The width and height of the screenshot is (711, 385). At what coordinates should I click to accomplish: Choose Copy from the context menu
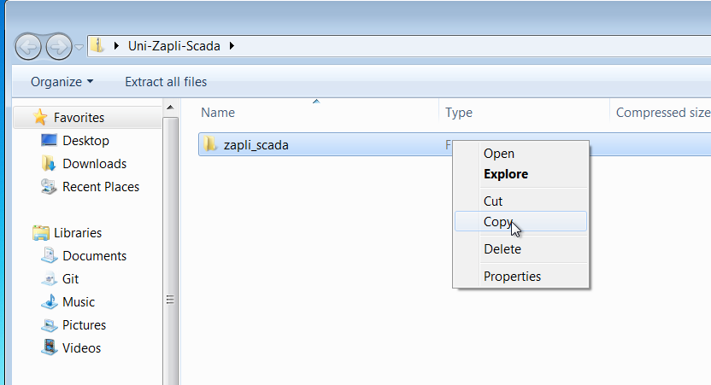pyautogui.click(x=497, y=222)
